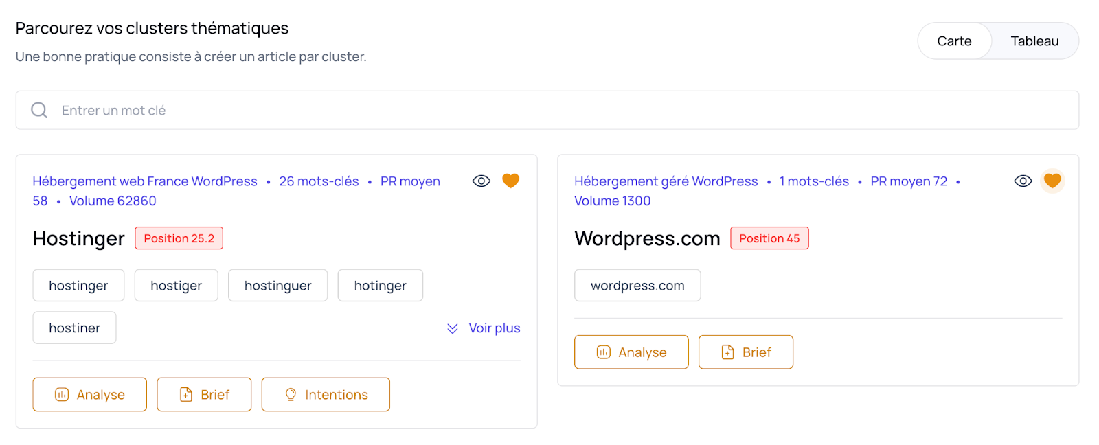
Task: Click heart icon on Wordpress.com cluster
Action: (x=1052, y=181)
